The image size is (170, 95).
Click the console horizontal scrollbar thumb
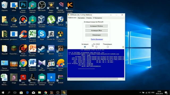(94, 79)
